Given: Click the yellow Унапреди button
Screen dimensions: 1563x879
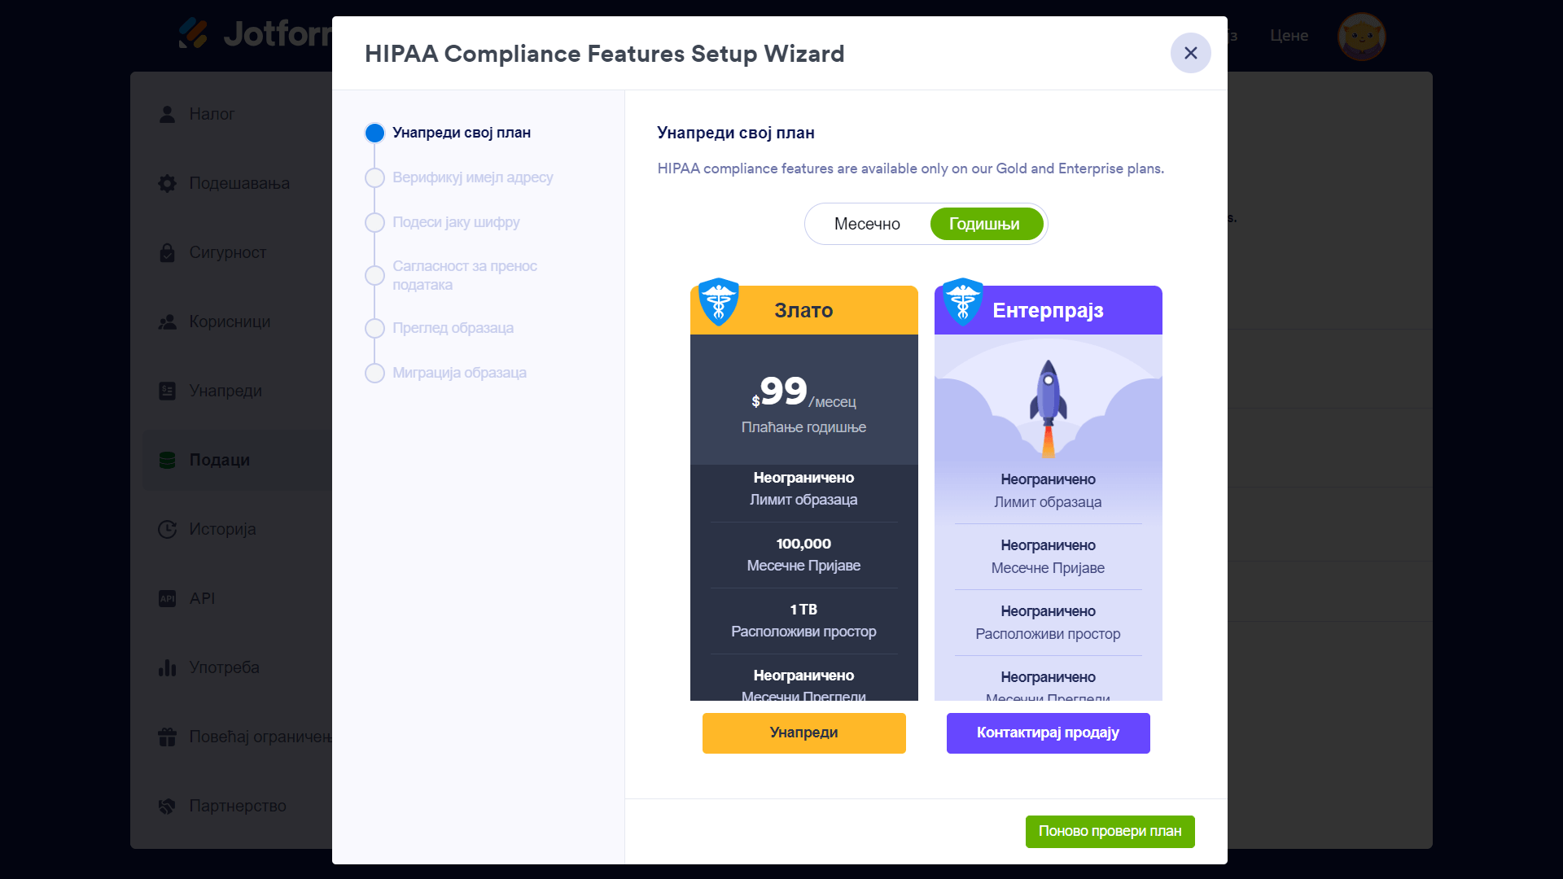Looking at the screenshot, I should click(x=803, y=732).
